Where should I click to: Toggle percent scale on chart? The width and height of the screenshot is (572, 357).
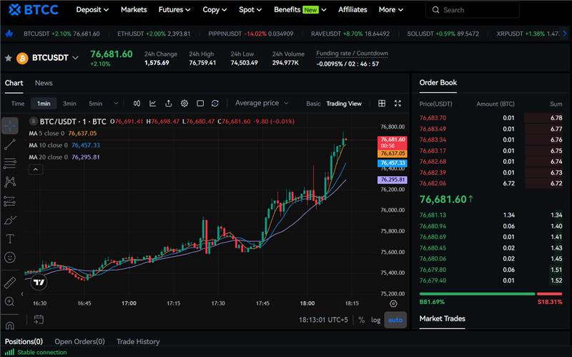(362, 320)
